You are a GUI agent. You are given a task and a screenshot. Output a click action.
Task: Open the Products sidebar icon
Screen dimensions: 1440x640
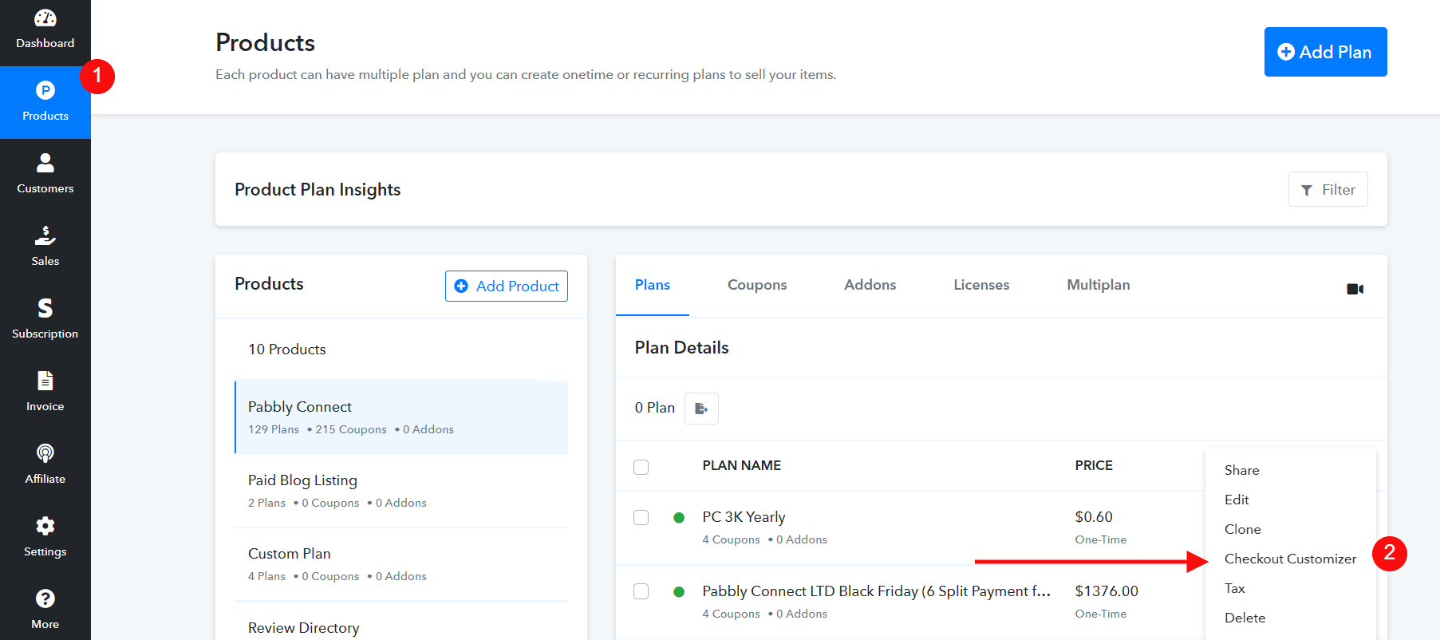click(45, 102)
